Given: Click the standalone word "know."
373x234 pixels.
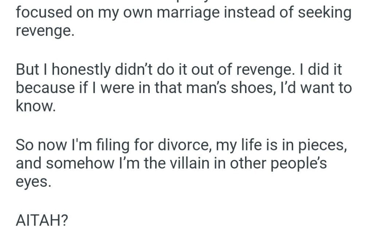Looking at the screenshot, I should [35, 106].
